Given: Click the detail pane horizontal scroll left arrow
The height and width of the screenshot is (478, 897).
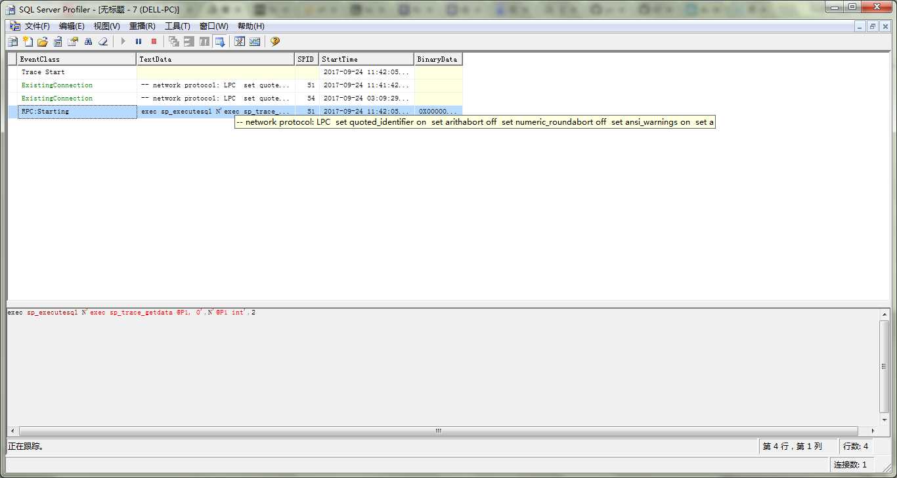Looking at the screenshot, I should (x=13, y=431).
